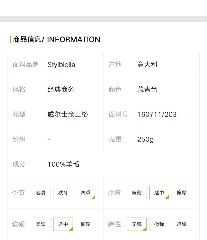The width and height of the screenshot is (207, 240).
Task: Click the 意大利 origin value
Action: [x=147, y=64]
